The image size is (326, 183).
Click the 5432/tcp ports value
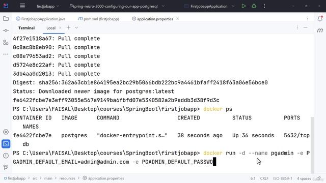pyautogui.click(x=296, y=136)
